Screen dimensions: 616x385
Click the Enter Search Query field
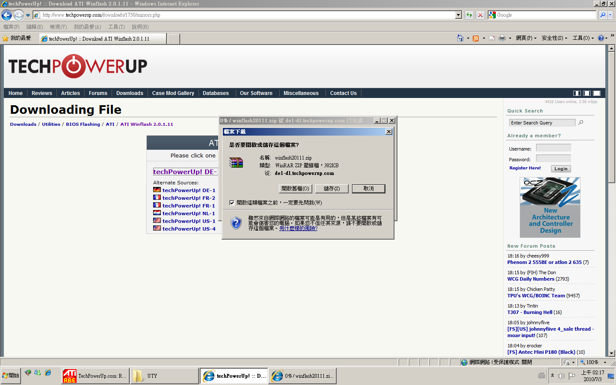click(x=542, y=123)
